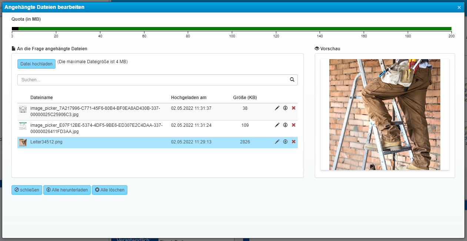
Task: Edit the Leiter34512.png entry
Action: [277, 142]
